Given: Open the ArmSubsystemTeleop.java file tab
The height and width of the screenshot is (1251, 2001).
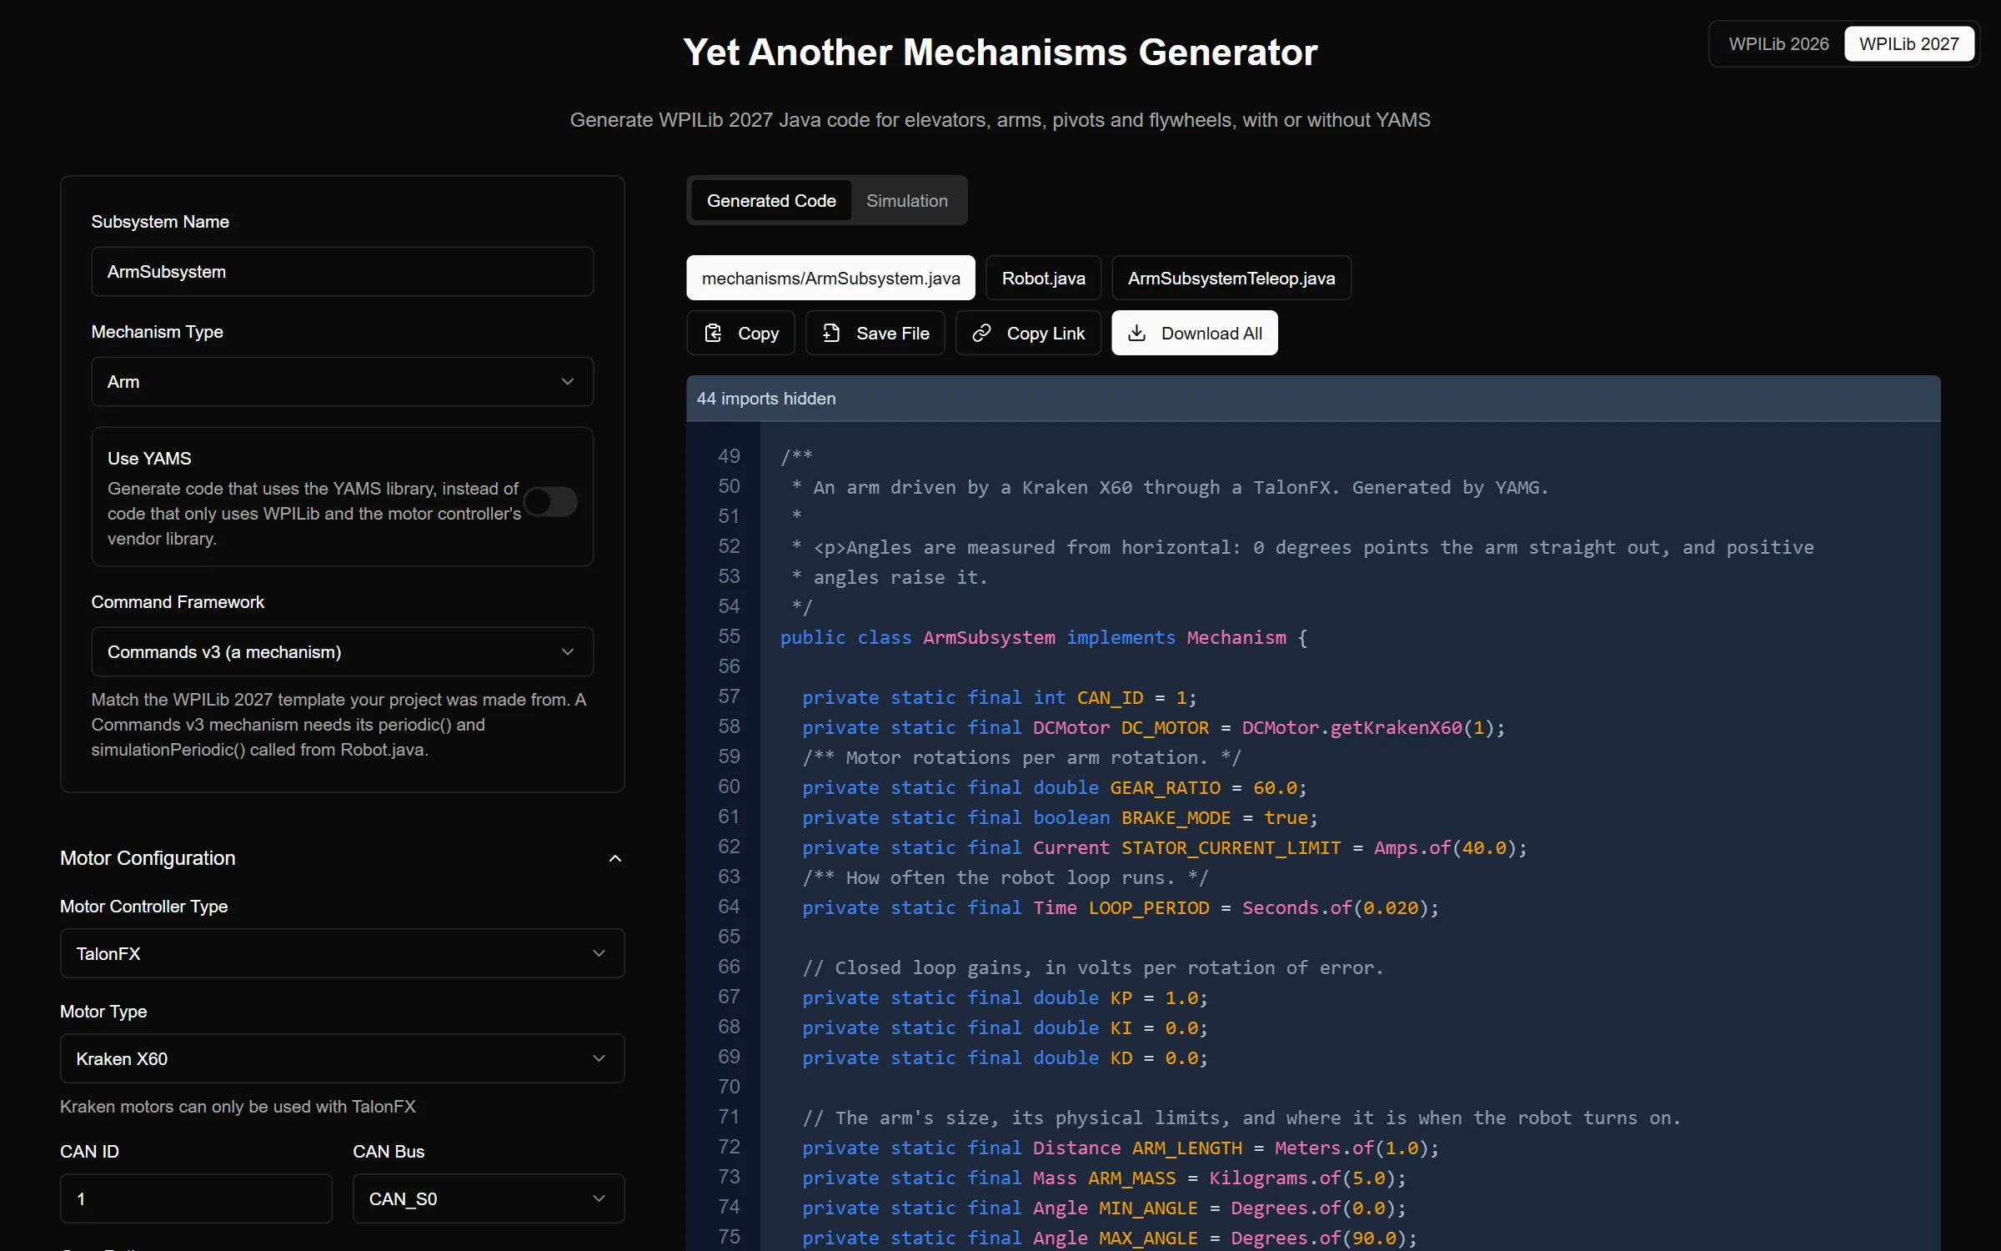Looking at the screenshot, I should (x=1231, y=278).
